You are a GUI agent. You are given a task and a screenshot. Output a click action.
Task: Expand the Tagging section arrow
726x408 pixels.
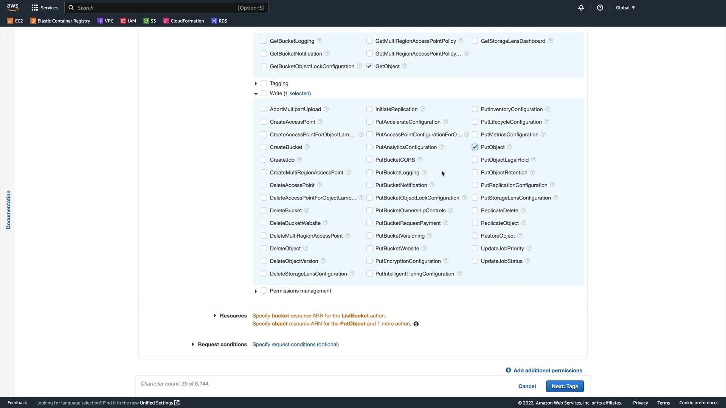(256, 83)
